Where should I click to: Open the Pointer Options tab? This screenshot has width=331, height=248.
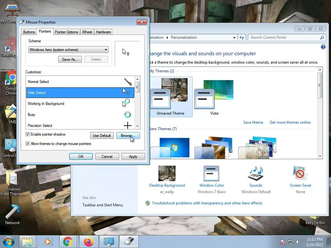click(x=67, y=32)
